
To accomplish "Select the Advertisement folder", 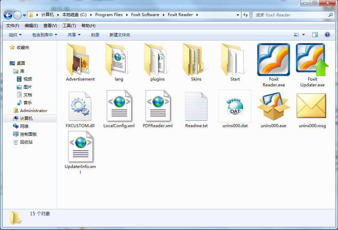I will pyautogui.click(x=80, y=60).
